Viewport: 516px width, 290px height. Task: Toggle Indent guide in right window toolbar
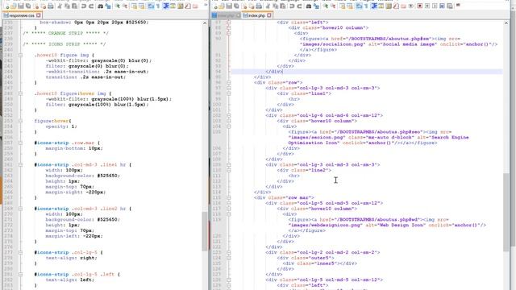(373, 6)
